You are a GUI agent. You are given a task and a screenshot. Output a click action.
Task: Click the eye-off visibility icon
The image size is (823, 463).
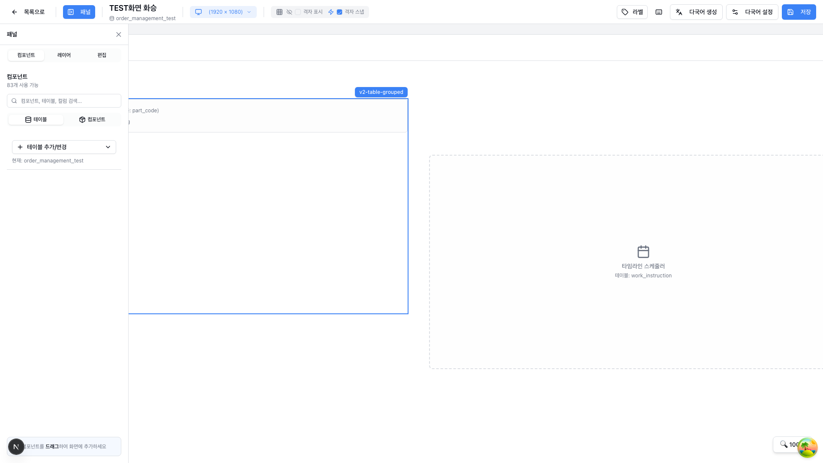[289, 12]
